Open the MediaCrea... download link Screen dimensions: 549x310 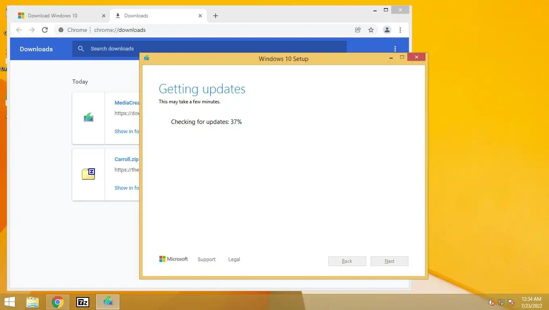127,103
